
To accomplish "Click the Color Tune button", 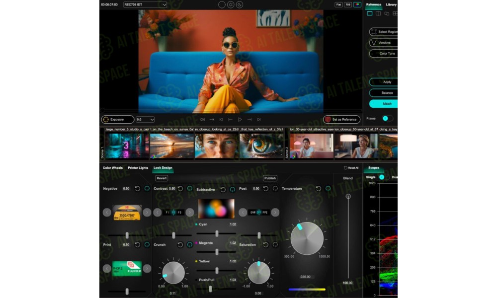I will click(384, 54).
